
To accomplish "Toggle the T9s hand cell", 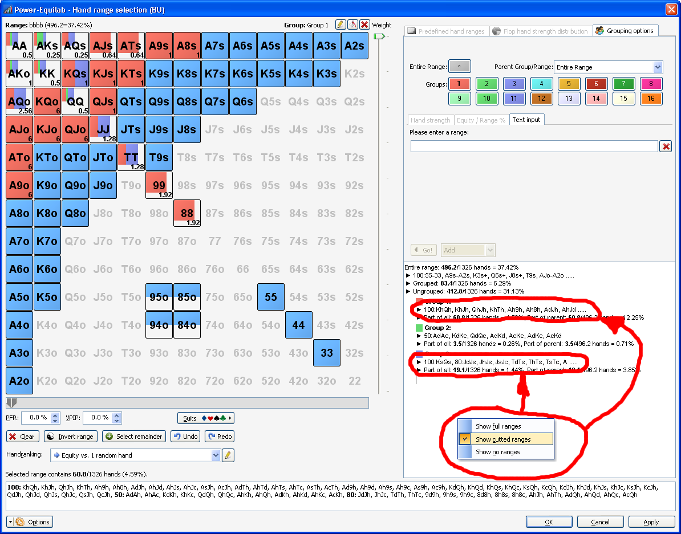I will (x=159, y=158).
